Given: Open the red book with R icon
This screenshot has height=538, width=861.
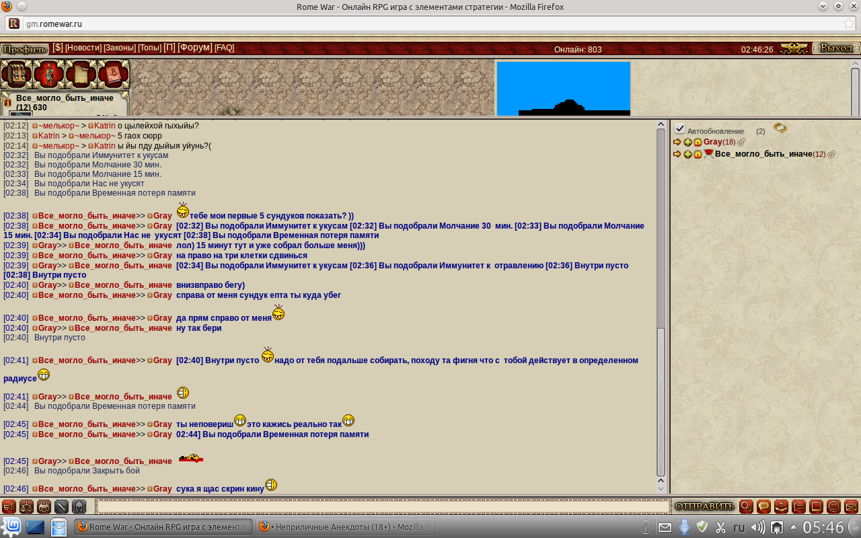Looking at the screenshot, I should coord(113,75).
